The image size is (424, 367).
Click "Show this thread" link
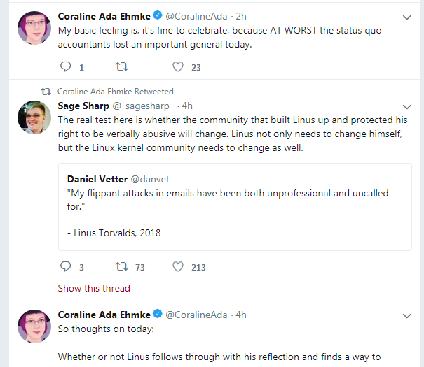94,288
